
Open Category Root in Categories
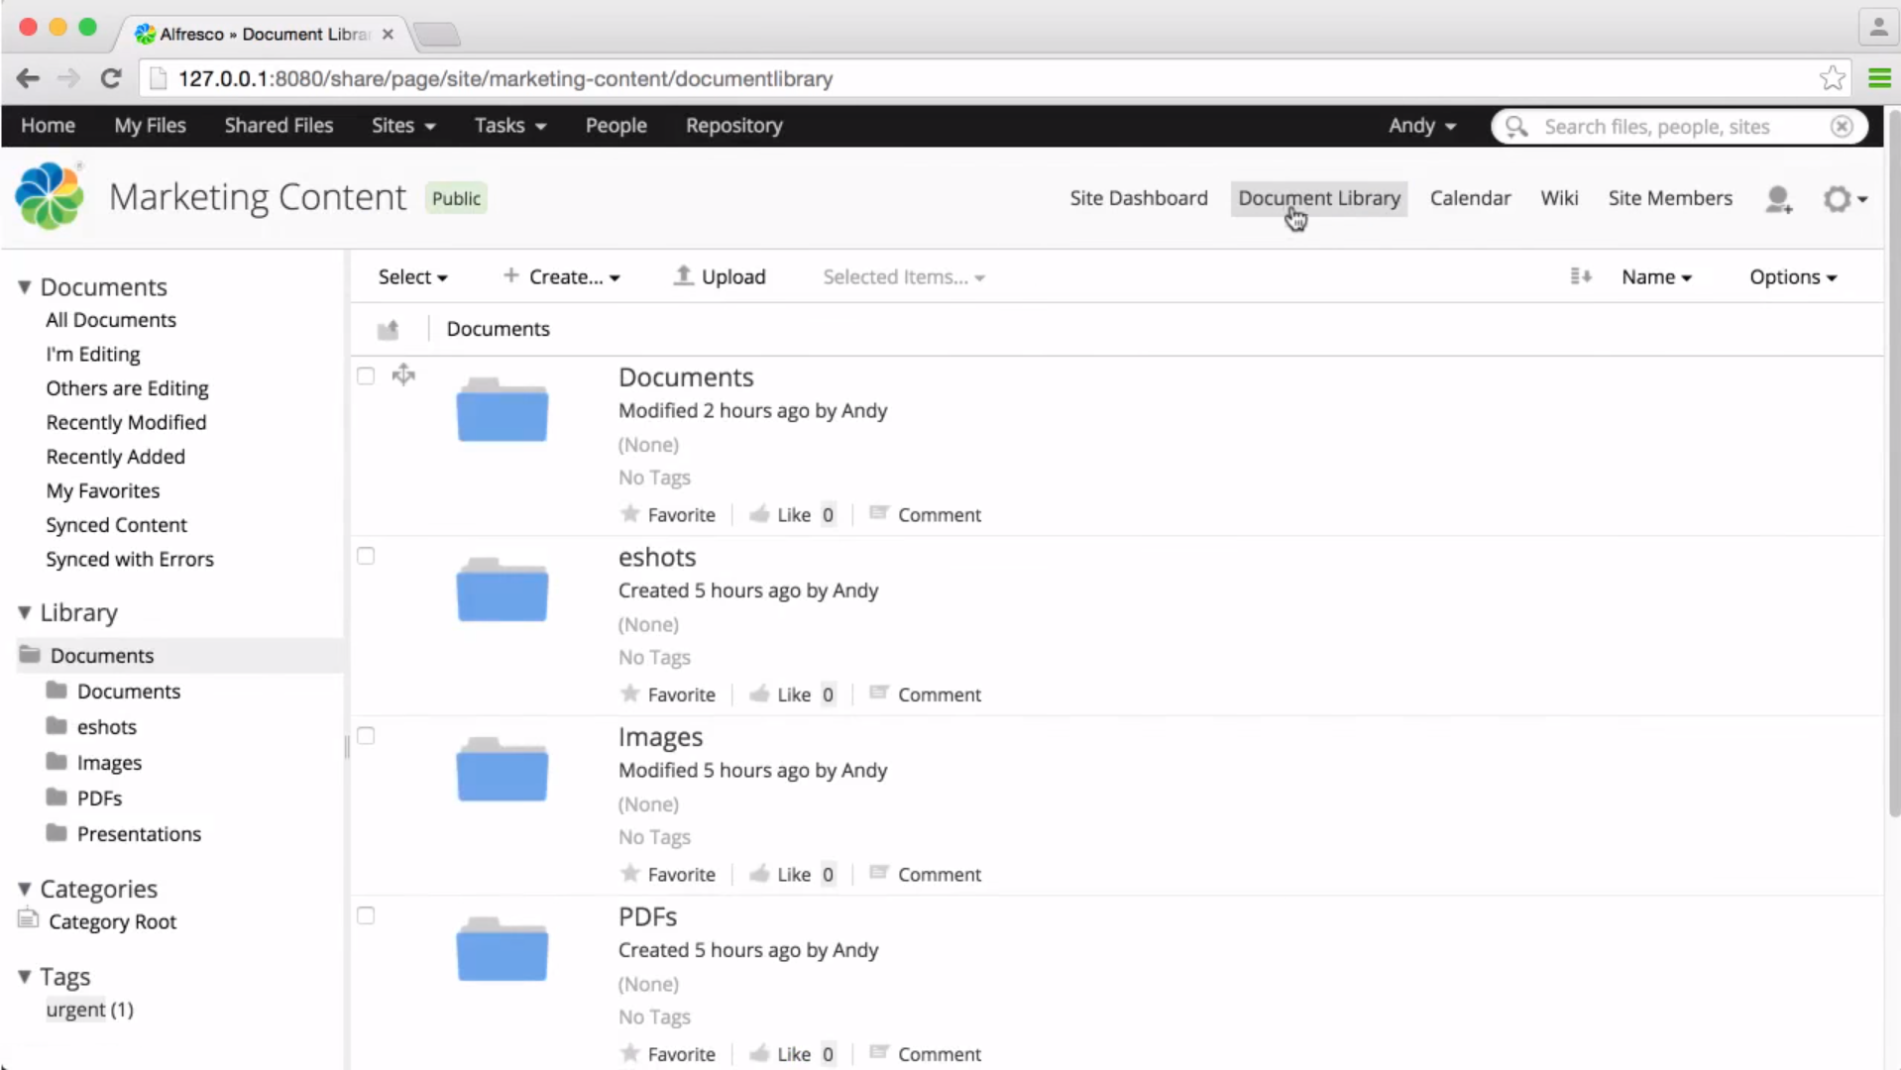(112, 921)
